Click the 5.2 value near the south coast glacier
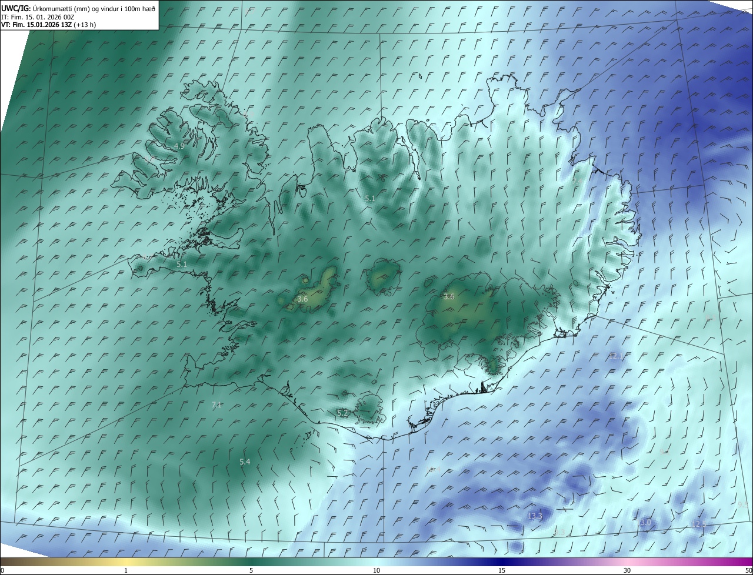Viewport: 753px width, 575px height. pyautogui.click(x=342, y=413)
